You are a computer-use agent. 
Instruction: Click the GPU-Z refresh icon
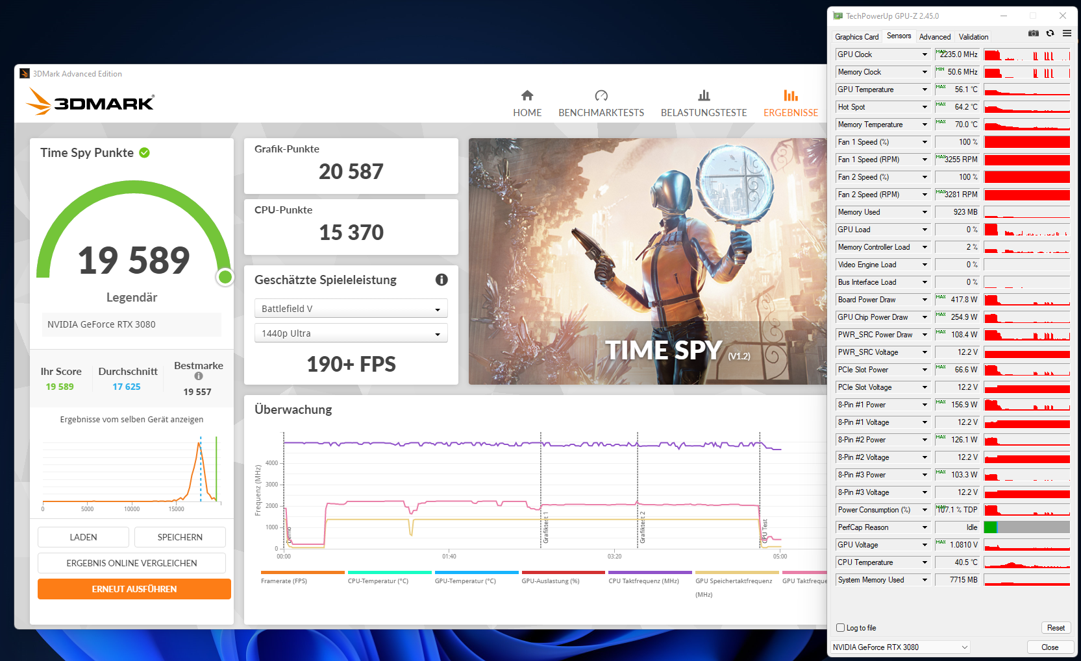tap(1050, 33)
